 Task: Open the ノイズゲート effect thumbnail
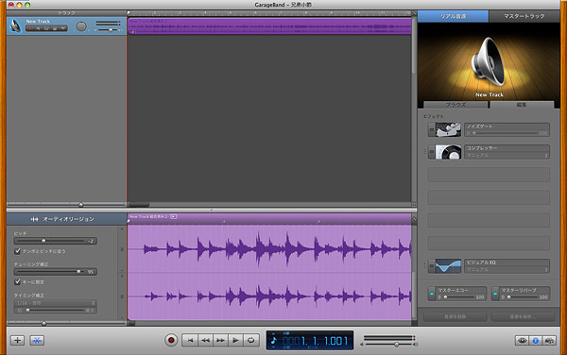coord(448,130)
